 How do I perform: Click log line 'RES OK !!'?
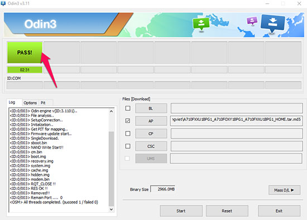29,188
